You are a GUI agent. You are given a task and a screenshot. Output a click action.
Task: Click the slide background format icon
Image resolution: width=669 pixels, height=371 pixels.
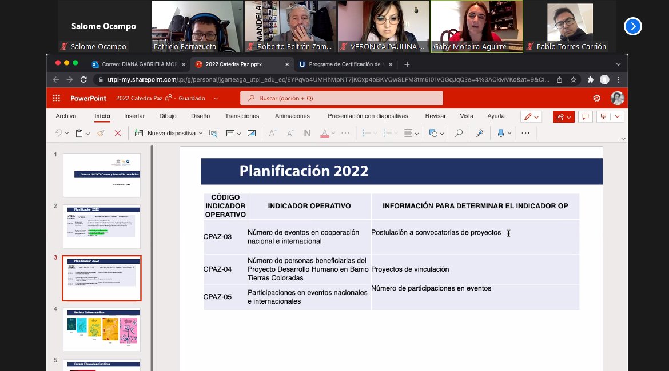[252, 134]
